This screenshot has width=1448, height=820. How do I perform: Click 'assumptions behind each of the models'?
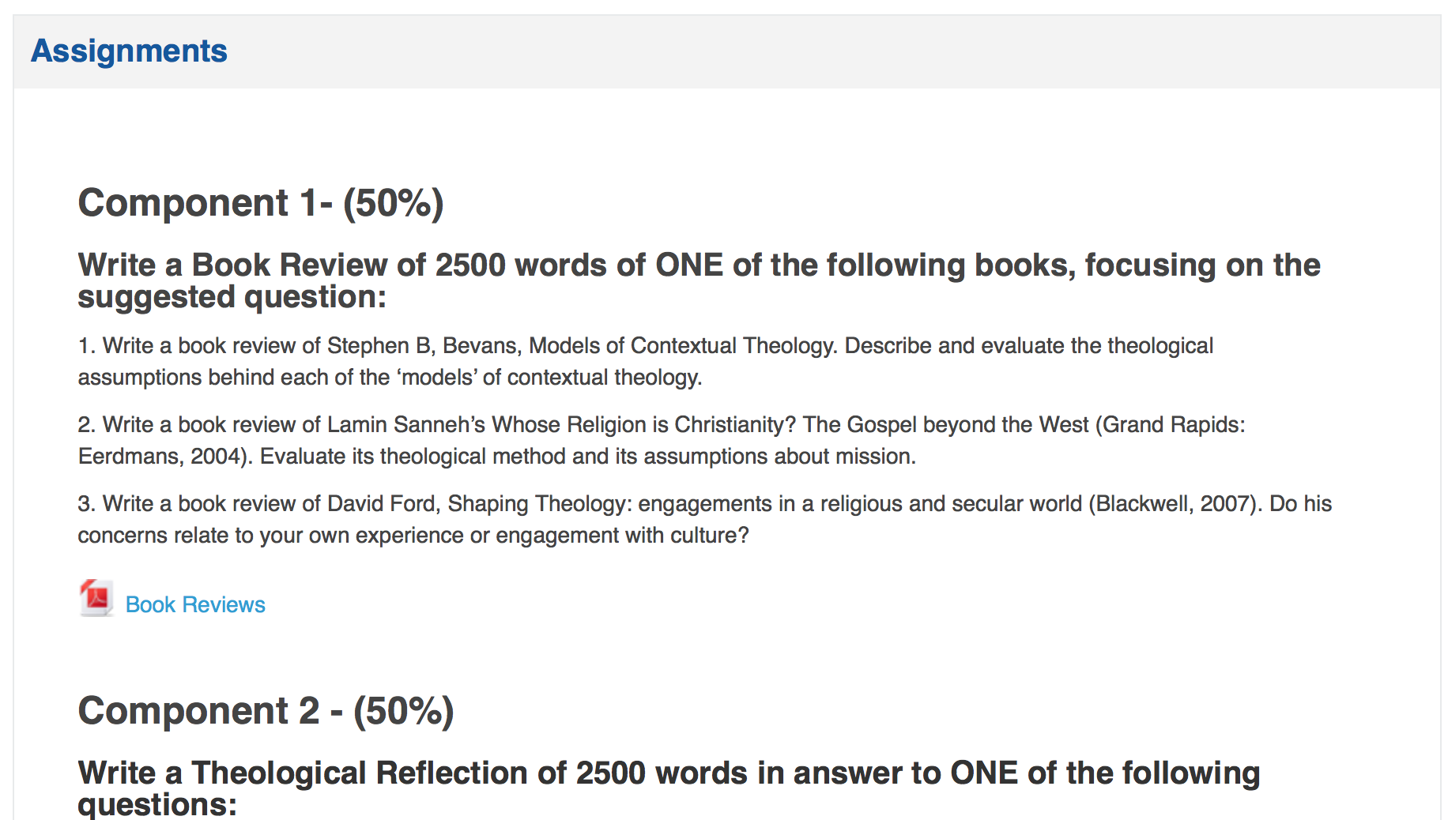277,378
